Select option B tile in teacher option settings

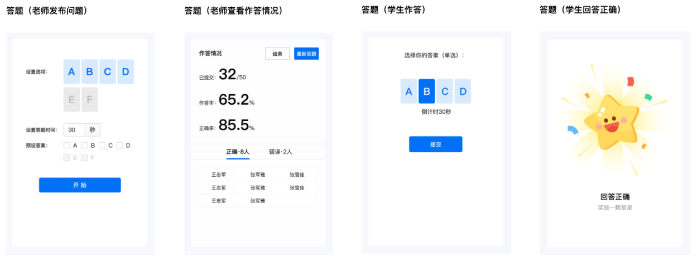coord(89,72)
